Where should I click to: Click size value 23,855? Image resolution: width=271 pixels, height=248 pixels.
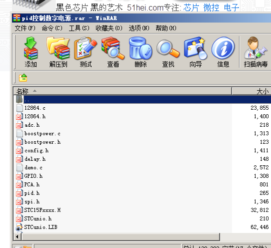[259, 108]
